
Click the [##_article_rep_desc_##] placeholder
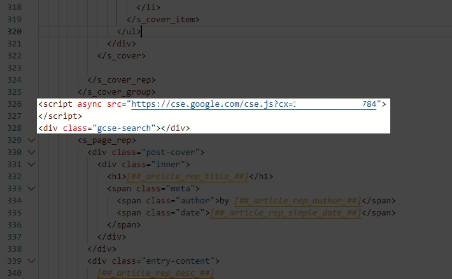[x=156, y=273]
